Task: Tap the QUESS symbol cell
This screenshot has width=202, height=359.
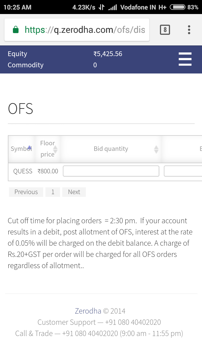Action: click(23, 171)
